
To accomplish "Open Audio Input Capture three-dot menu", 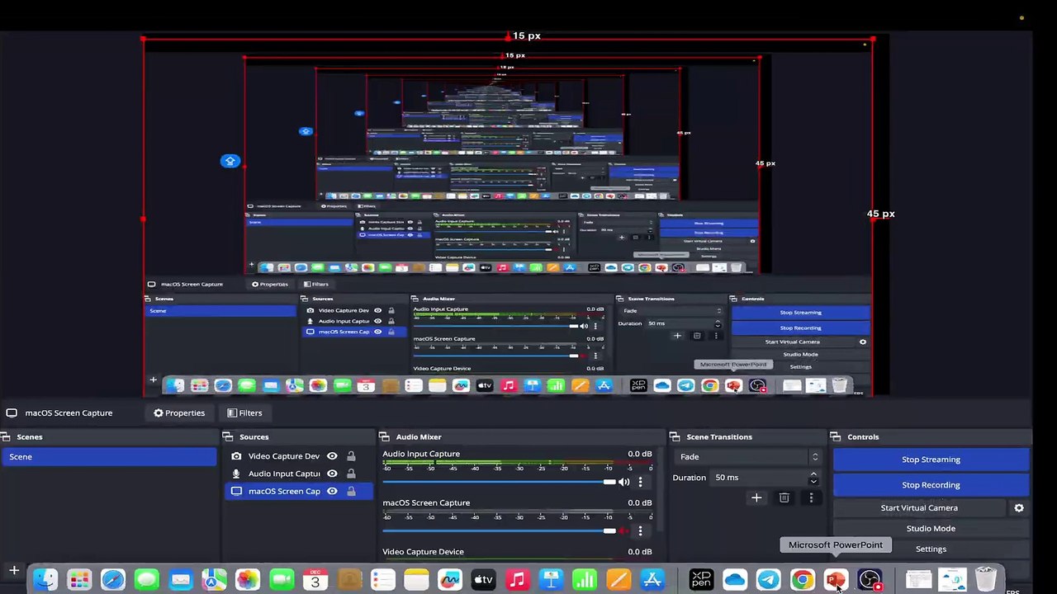I will pos(640,482).
